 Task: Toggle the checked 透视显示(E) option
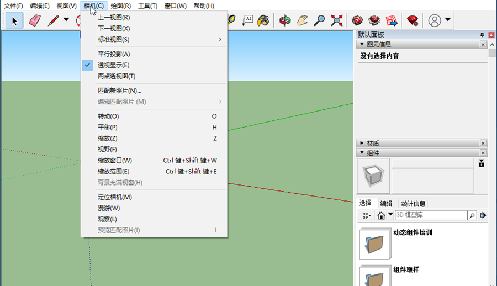(x=154, y=65)
